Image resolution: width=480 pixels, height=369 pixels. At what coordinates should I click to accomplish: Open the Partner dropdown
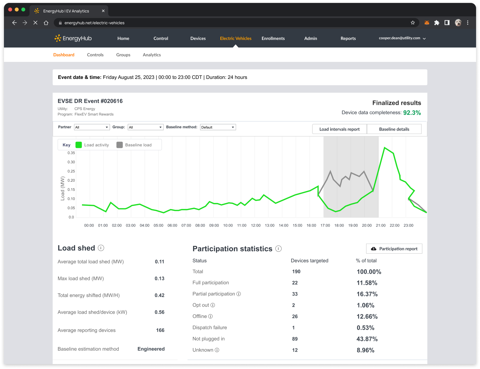pyautogui.click(x=92, y=127)
